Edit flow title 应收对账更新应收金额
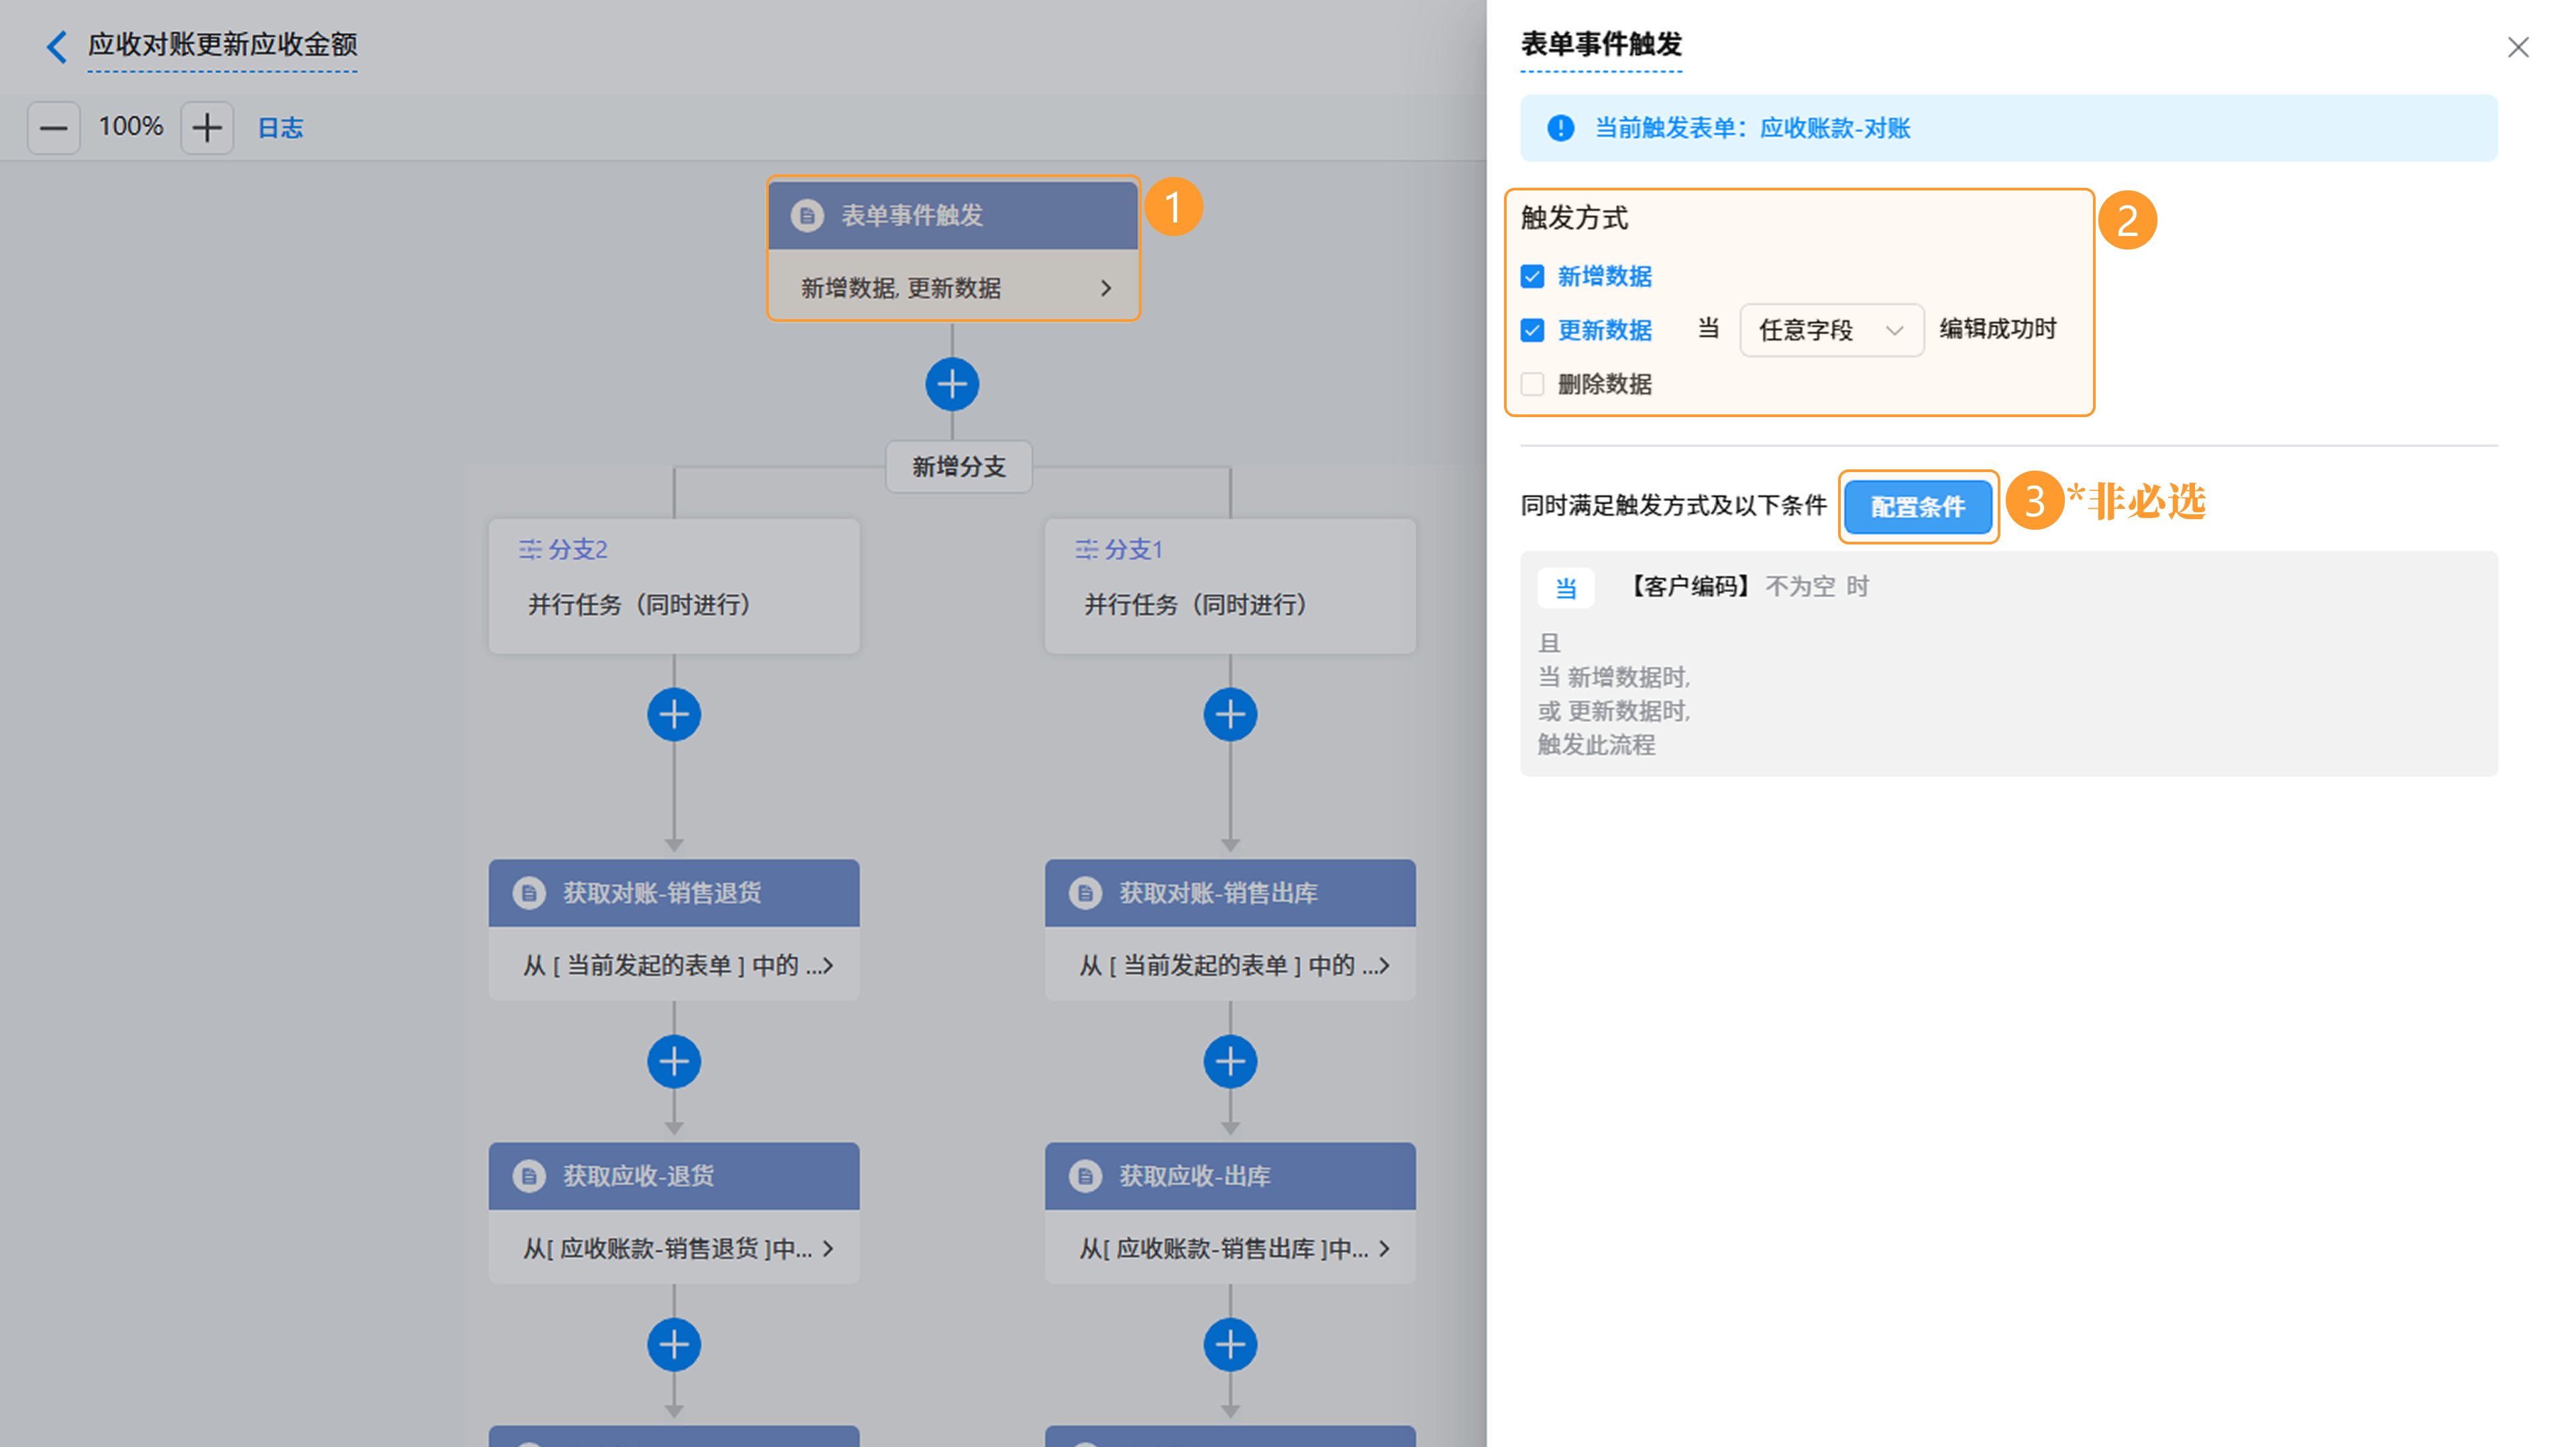The image size is (2576, 1447). (x=222, y=45)
